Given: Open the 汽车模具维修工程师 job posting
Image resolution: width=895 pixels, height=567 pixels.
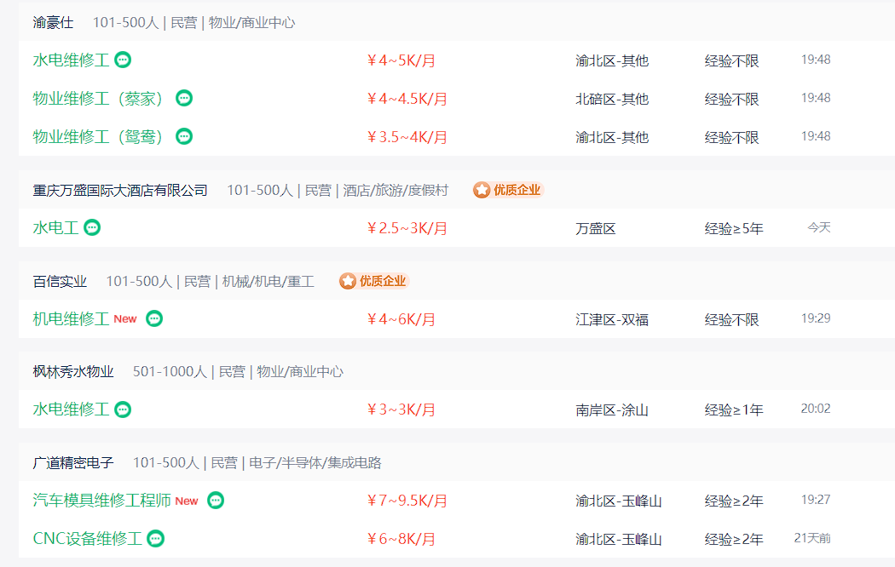Looking at the screenshot, I should pyautogui.click(x=101, y=501).
